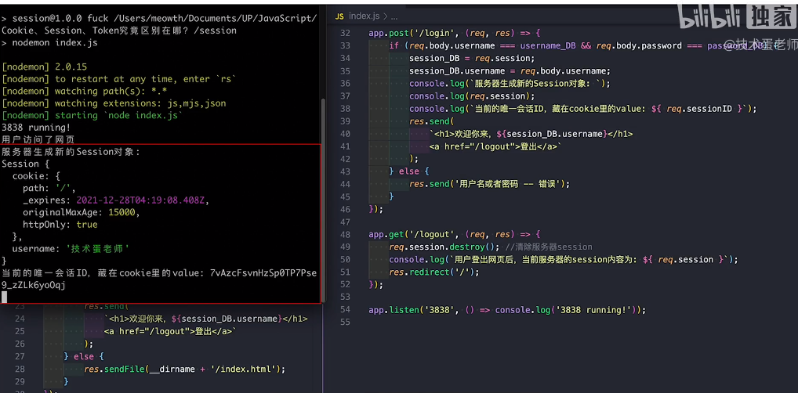Click the app.post('/login') code line
The image size is (798, 393).
[x=455, y=33]
